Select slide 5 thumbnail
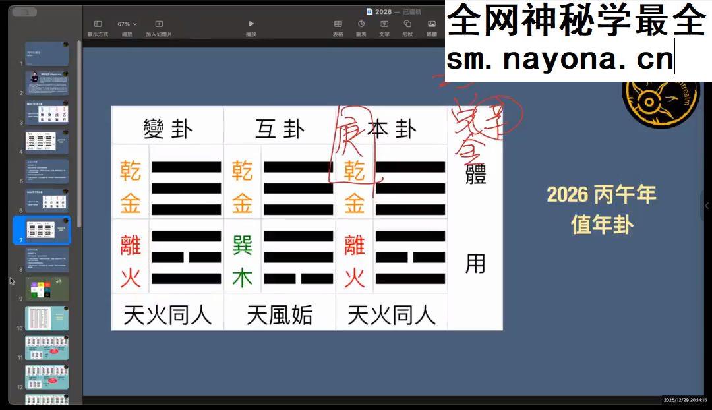Screen dimensions: 712x410 [x=47, y=171]
